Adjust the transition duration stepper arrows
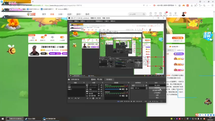This screenshot has width=215, height=121. pyautogui.click(x=146, y=88)
